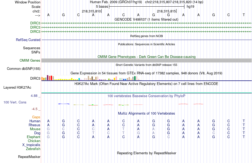Image resolution: width=252 pixels, height=163 pixels.
Task: Click the Mouse species label
Action: pyautogui.click(x=35, y=129)
